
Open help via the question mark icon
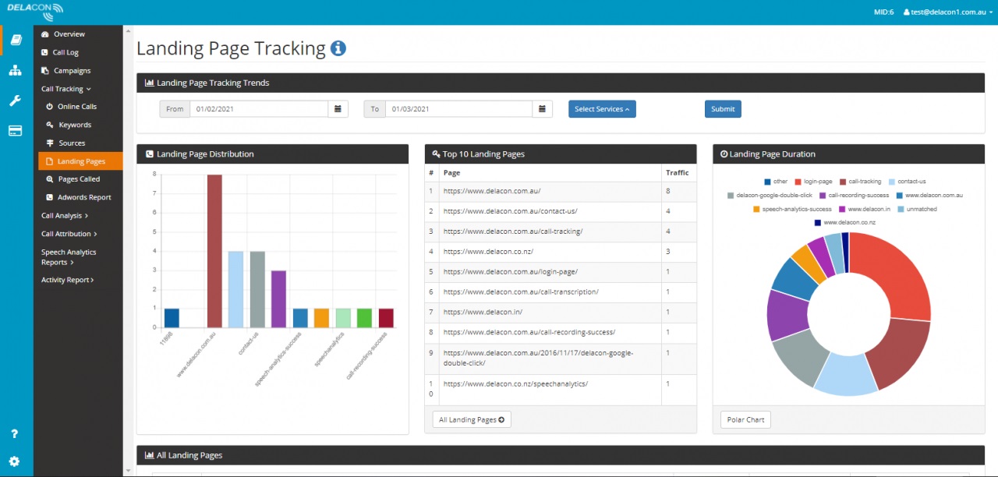click(15, 434)
